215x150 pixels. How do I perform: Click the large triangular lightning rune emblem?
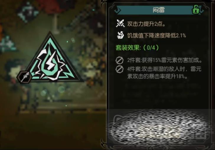(x=51, y=60)
